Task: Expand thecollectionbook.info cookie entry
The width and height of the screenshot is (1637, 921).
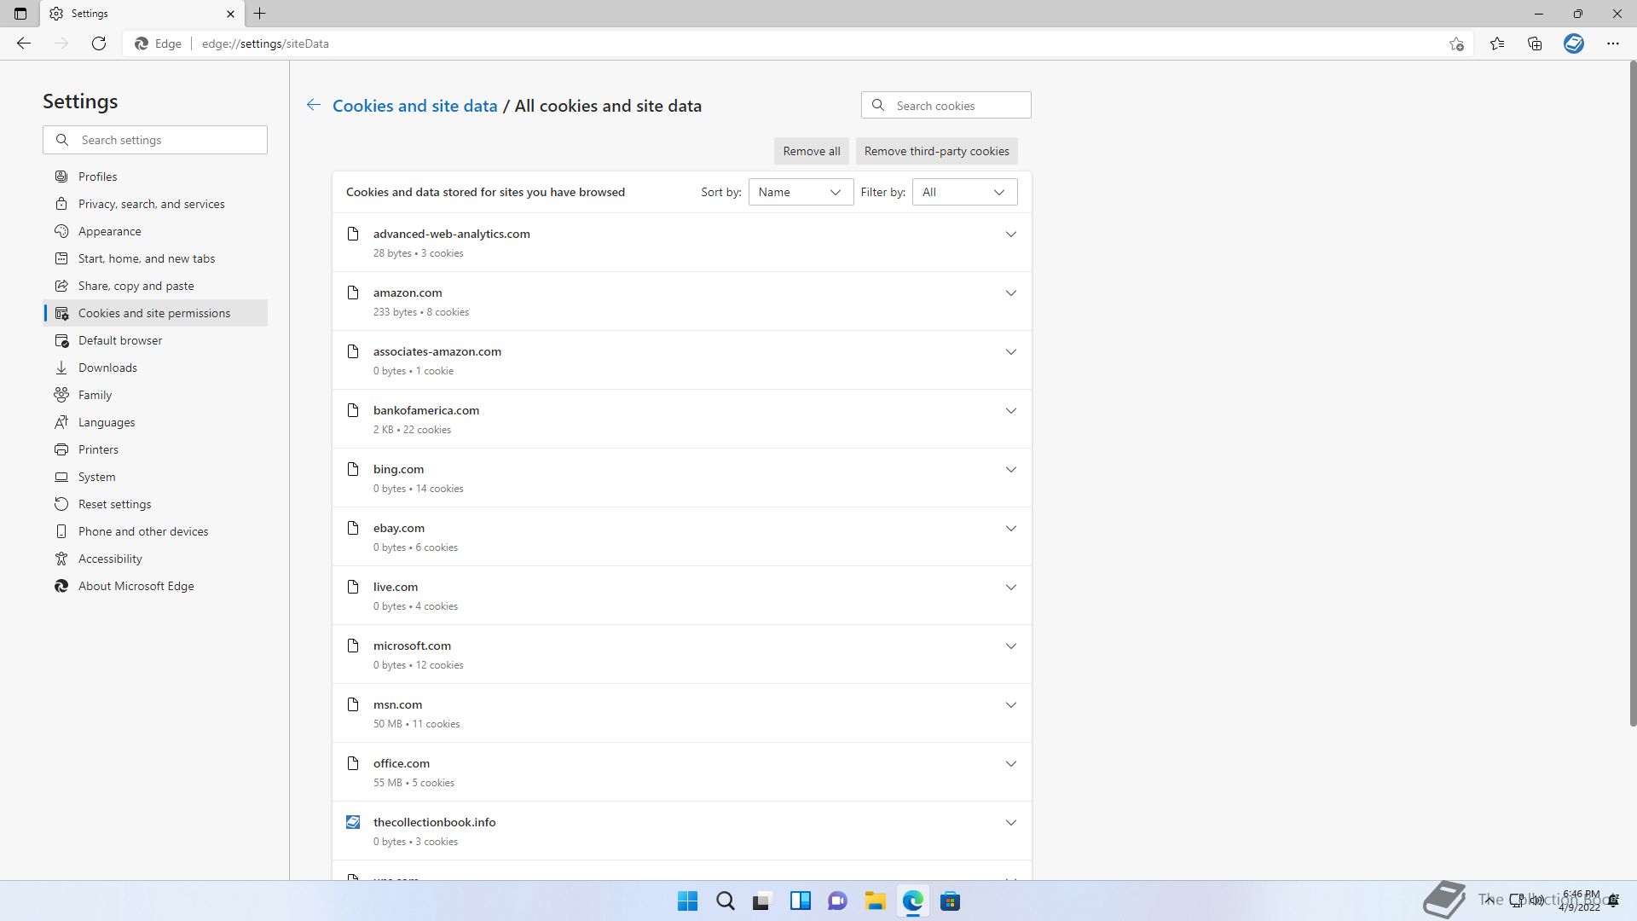Action: point(1010,822)
